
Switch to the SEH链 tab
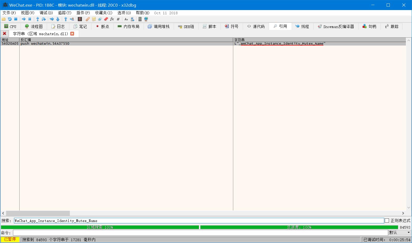click(186, 26)
